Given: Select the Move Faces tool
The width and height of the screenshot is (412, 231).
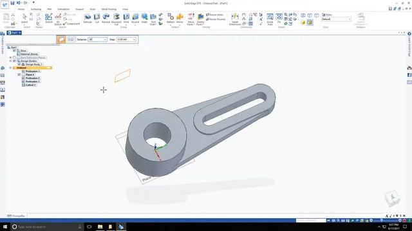Looking at the screenshot, I should pos(191,19).
